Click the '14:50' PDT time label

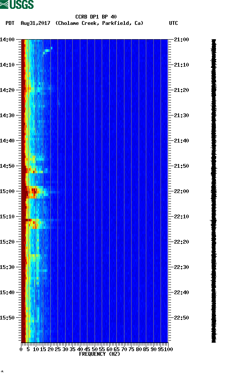tap(7, 166)
